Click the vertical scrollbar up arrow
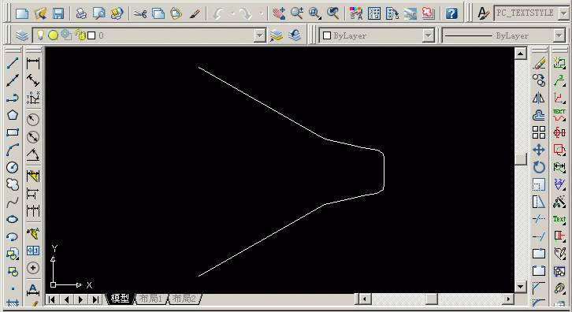 point(521,54)
